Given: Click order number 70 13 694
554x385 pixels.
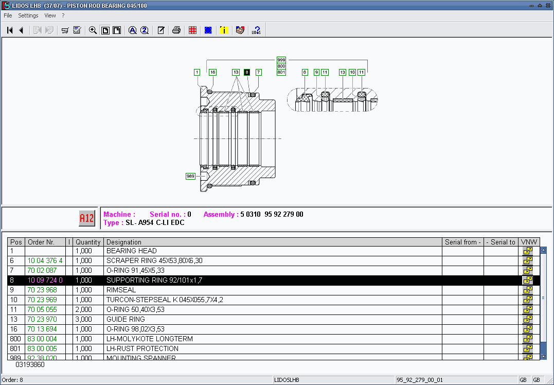Looking at the screenshot, I should click(42, 329).
